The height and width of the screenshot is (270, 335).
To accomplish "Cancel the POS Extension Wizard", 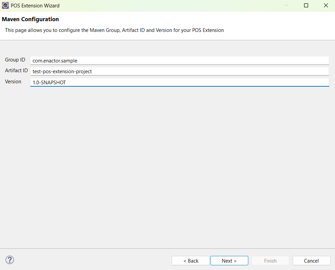I will 311,261.
